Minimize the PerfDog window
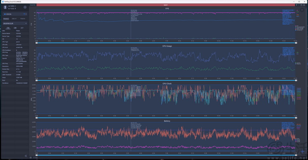 pyautogui.click(x=294, y=2)
